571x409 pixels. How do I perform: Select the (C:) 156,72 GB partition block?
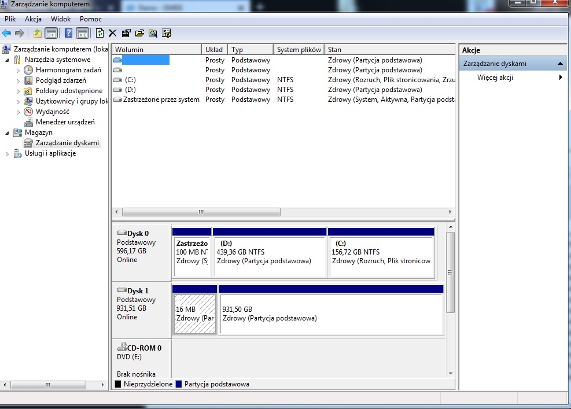(x=381, y=253)
